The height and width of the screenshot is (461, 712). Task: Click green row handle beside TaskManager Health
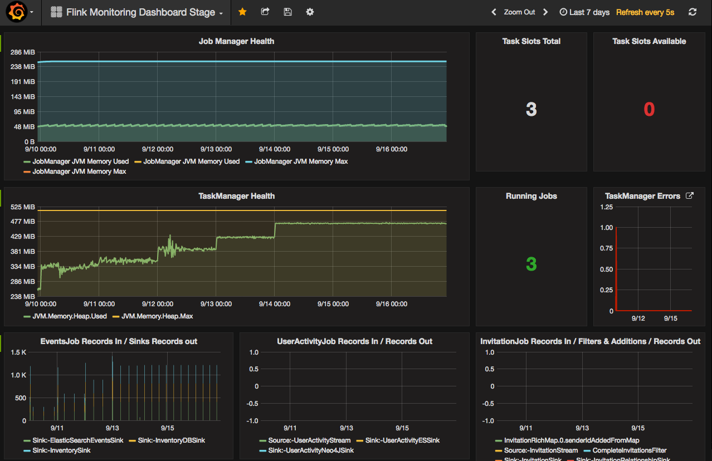[1, 198]
